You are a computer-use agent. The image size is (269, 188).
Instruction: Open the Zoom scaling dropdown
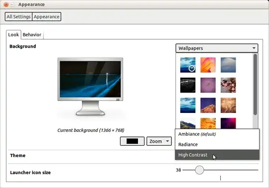coord(159,141)
